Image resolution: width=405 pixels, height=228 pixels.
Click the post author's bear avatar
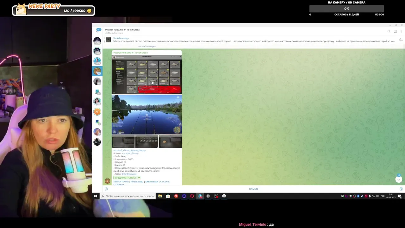click(107, 181)
